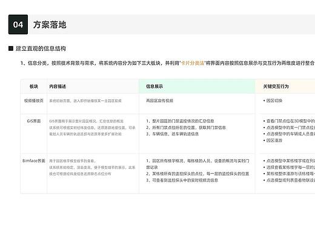Click 'GIS界面用于展示整片园区概况' description line
The width and height of the screenshot is (315, 236).
tap(87, 121)
